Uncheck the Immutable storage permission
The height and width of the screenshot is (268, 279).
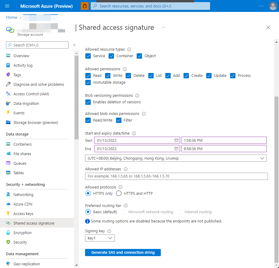(88, 82)
